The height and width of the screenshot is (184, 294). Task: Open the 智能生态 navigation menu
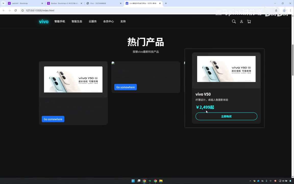[x=77, y=21]
